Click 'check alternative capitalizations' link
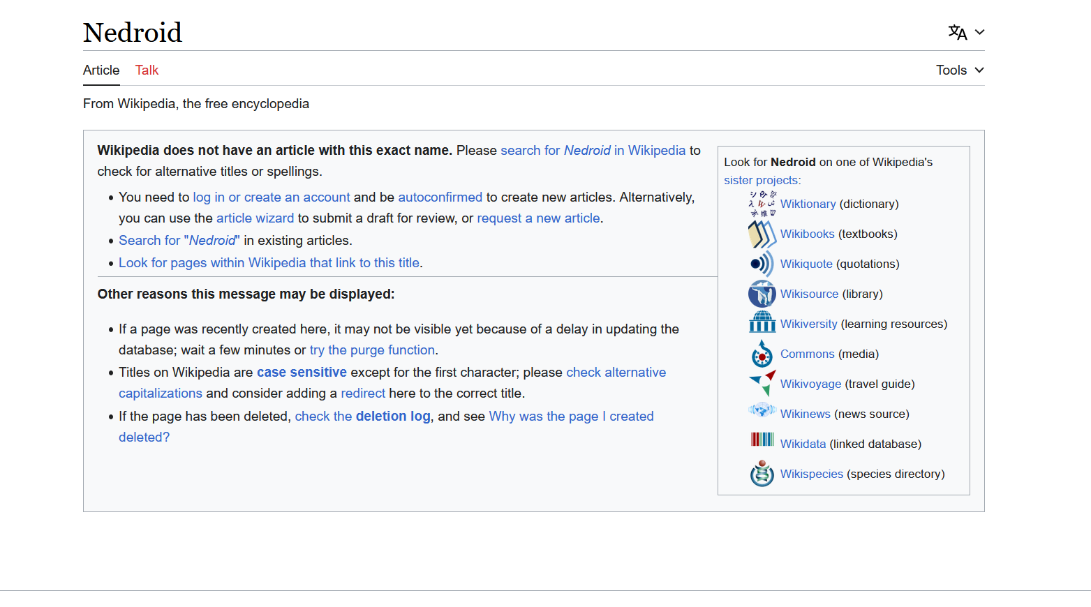The height and width of the screenshot is (607, 1091). (x=616, y=372)
